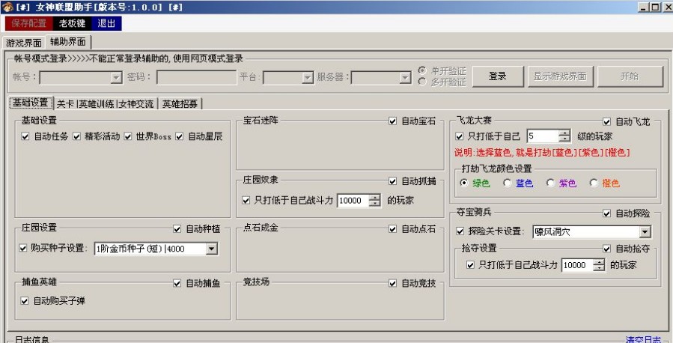The image size is (673, 343).
Task: Expand the 购买种子设置 seed dropdown
Action: click(211, 249)
